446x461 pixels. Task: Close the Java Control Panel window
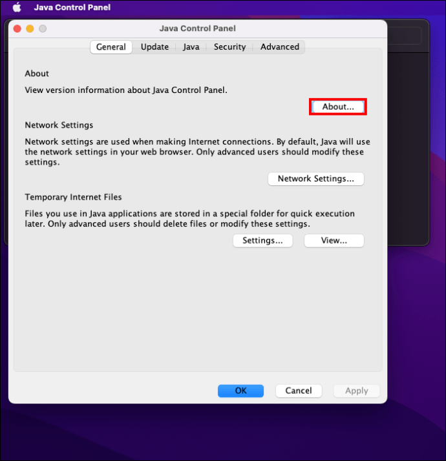[17, 28]
